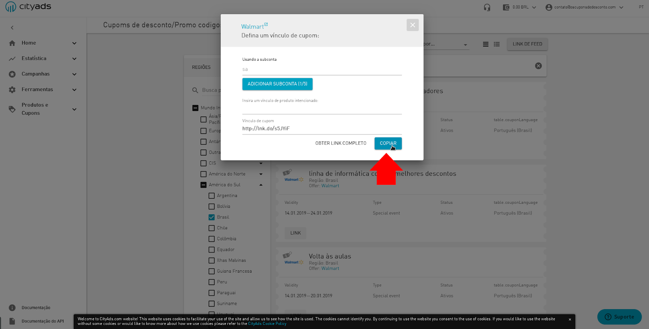Open the headset support icon in header
The height and width of the screenshot is (329, 649).
(487, 7)
